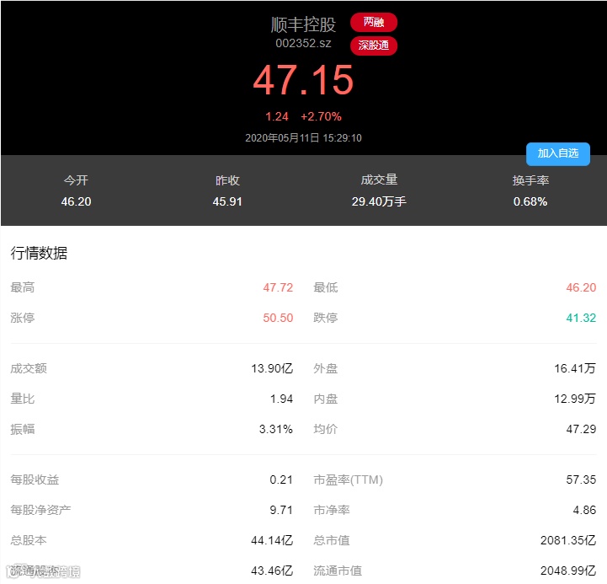Image resolution: width=607 pixels, height=584 pixels.
Task: Click the 两融 red badge
Action: (374, 22)
